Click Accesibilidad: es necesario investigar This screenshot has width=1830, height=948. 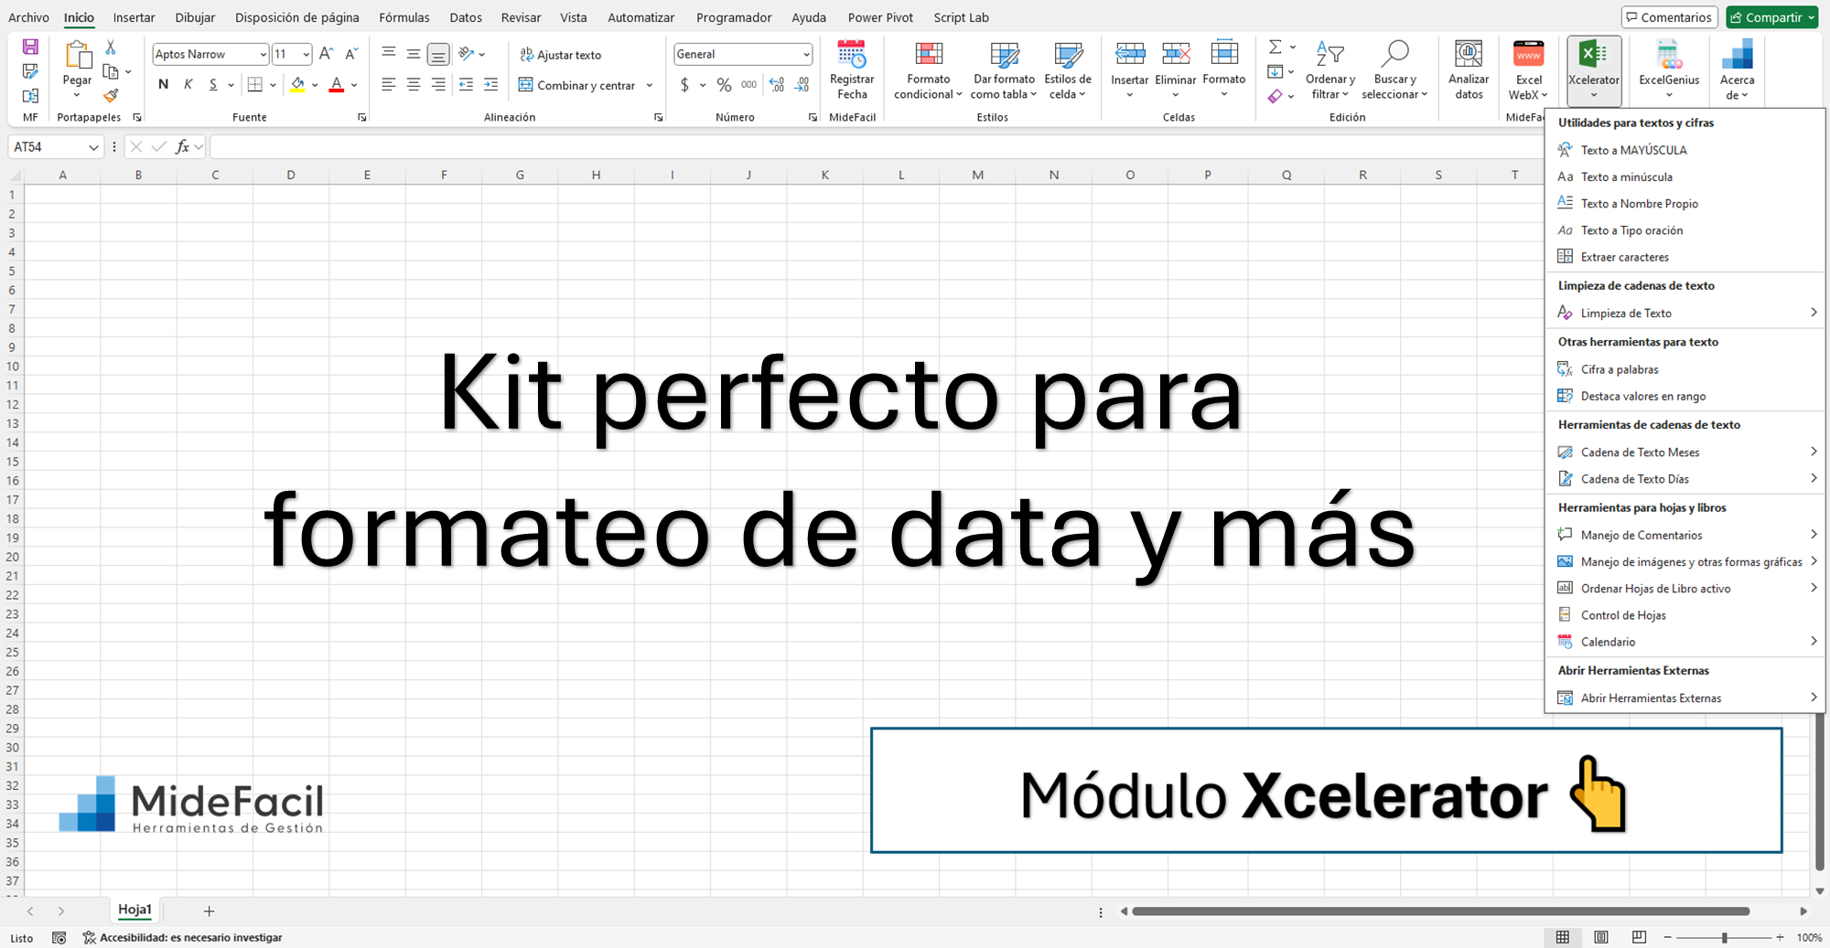pyautogui.click(x=182, y=937)
